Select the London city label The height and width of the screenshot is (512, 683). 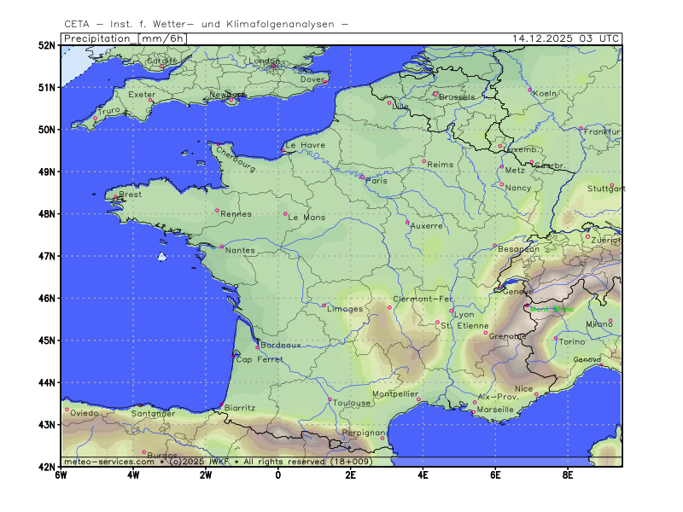point(266,61)
